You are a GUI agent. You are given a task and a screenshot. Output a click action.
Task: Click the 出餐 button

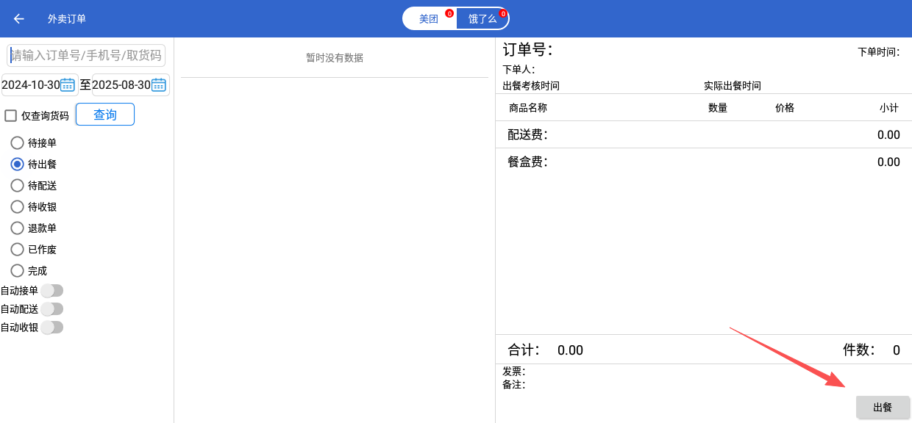tap(883, 408)
